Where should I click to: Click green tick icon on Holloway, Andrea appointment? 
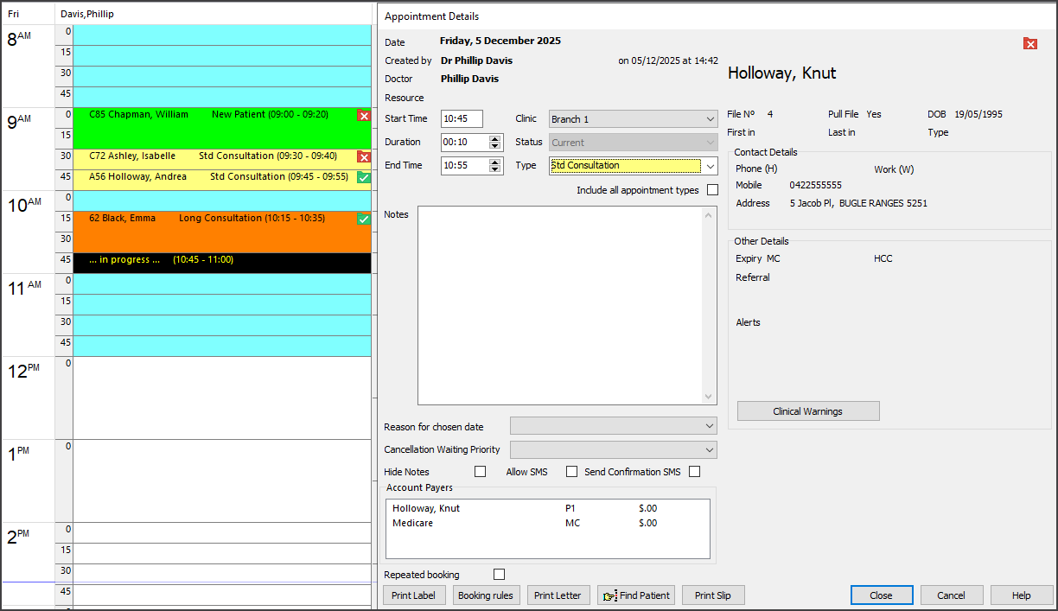click(364, 177)
